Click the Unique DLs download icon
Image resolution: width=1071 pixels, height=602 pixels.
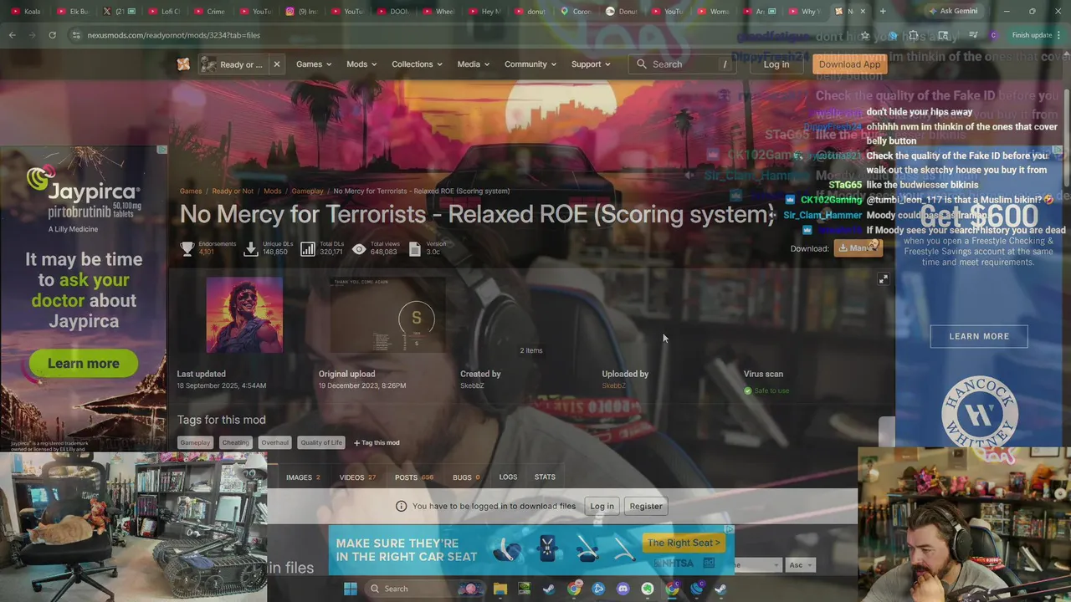(x=251, y=249)
